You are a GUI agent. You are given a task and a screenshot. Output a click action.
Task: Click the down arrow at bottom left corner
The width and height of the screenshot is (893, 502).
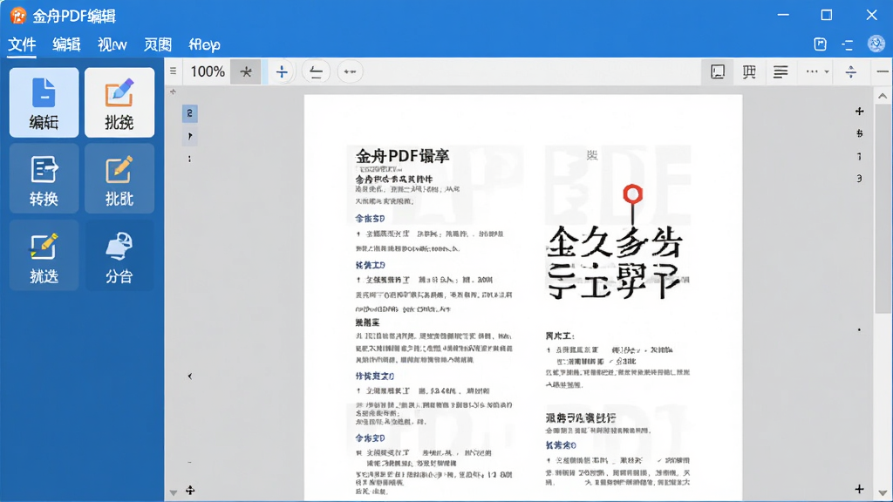[x=174, y=492]
